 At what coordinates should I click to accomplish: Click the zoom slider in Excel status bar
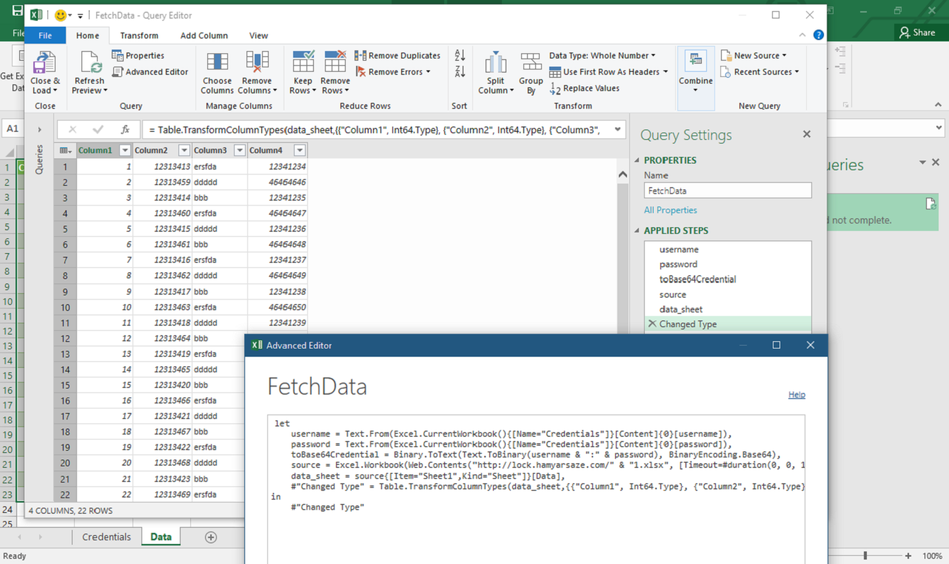pyautogui.click(x=865, y=555)
